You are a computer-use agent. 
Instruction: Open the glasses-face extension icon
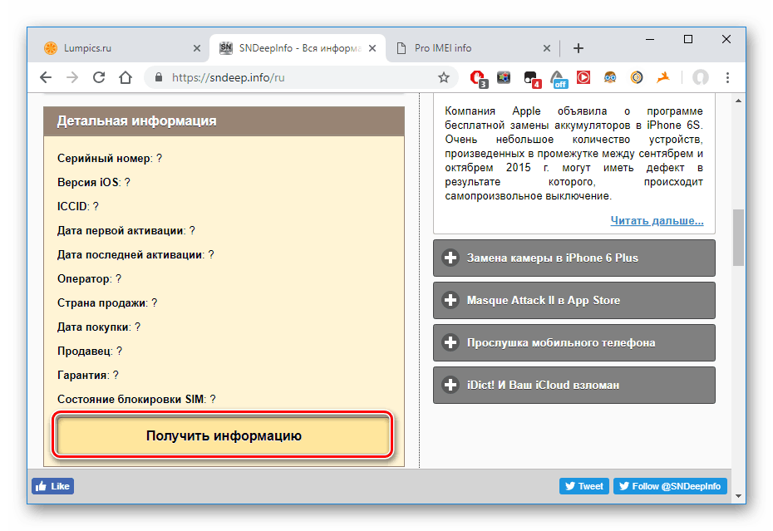610,77
